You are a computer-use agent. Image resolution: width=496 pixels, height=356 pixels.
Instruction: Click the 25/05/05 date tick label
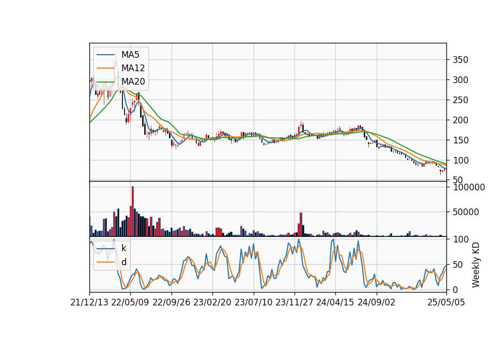click(446, 302)
